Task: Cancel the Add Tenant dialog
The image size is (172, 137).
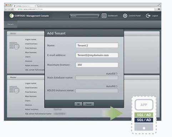Action: (88, 104)
